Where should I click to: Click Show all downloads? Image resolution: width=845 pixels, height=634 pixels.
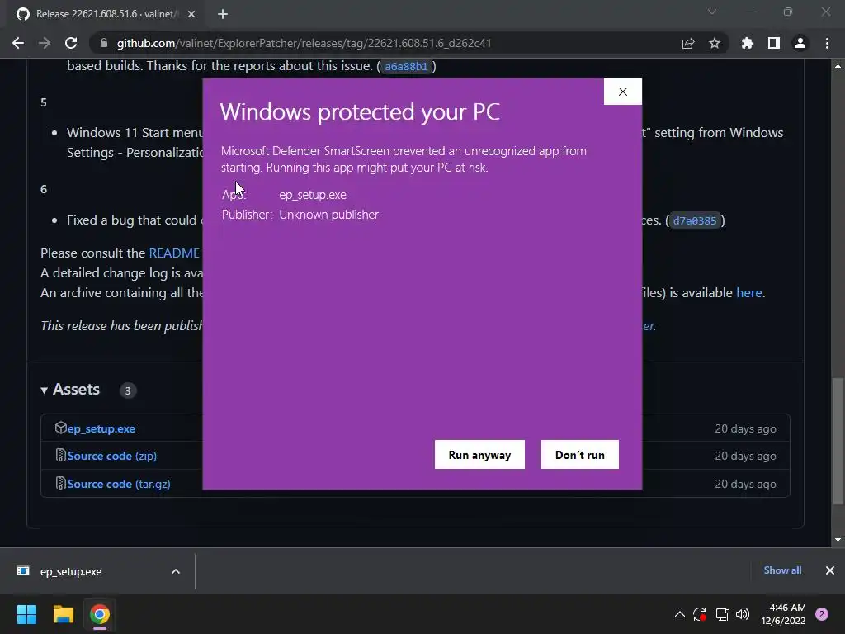[782, 570]
